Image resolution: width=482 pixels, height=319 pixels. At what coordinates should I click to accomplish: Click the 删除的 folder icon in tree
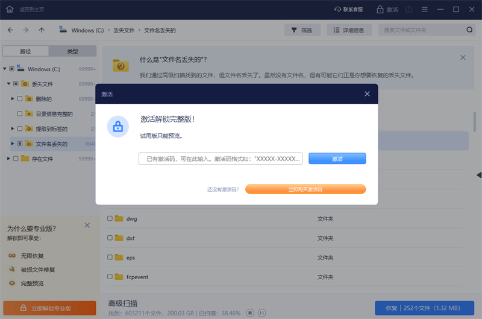click(29, 98)
